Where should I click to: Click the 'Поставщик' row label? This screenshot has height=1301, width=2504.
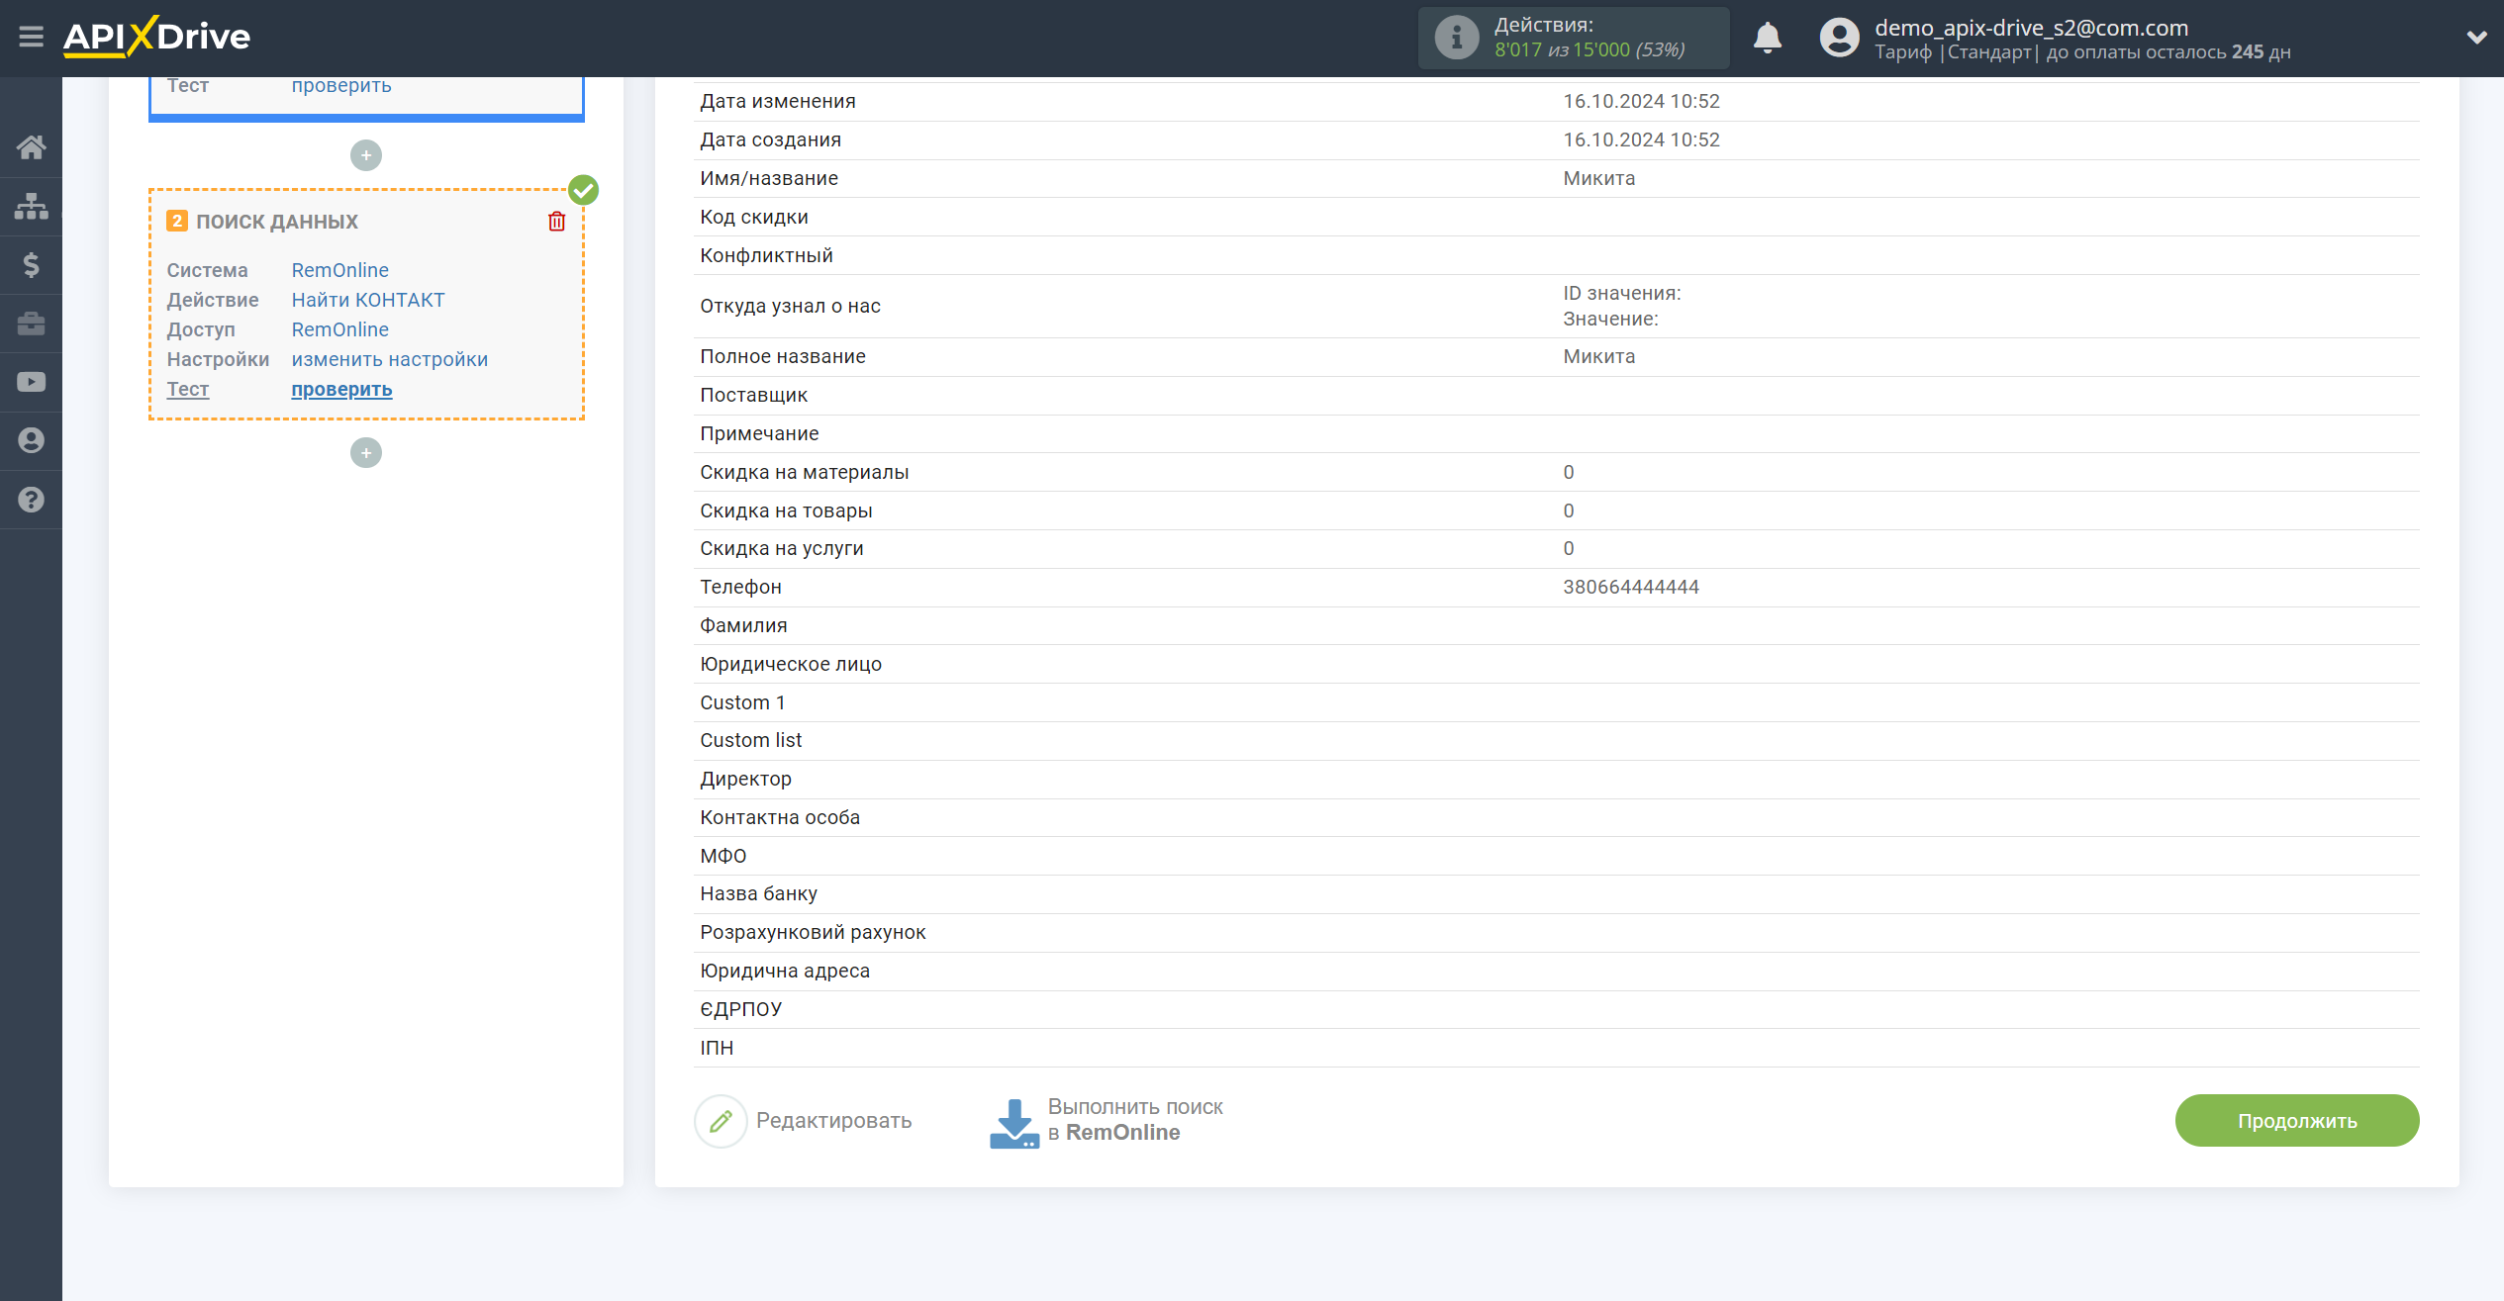pyautogui.click(x=753, y=395)
